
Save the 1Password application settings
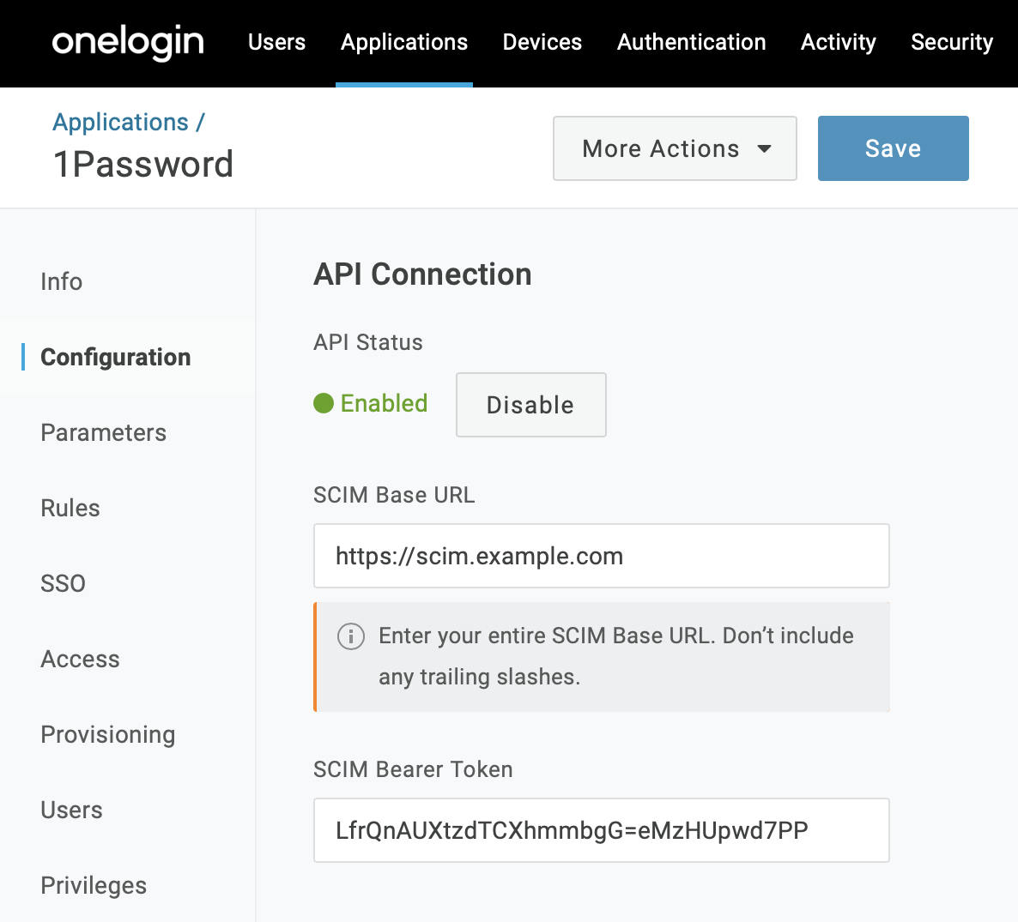point(894,148)
